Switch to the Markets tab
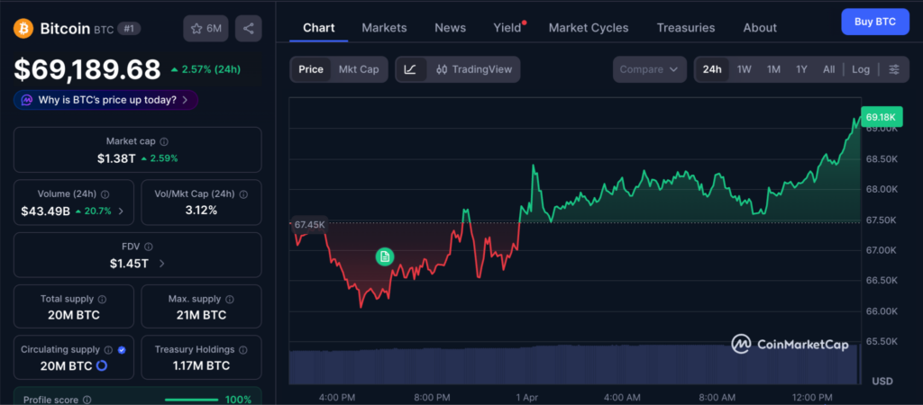The image size is (923, 405). (x=384, y=28)
